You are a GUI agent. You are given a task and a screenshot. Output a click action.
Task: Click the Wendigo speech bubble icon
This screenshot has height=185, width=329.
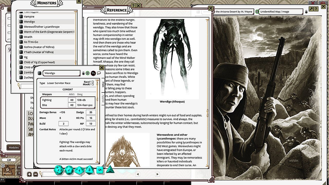(99, 73)
